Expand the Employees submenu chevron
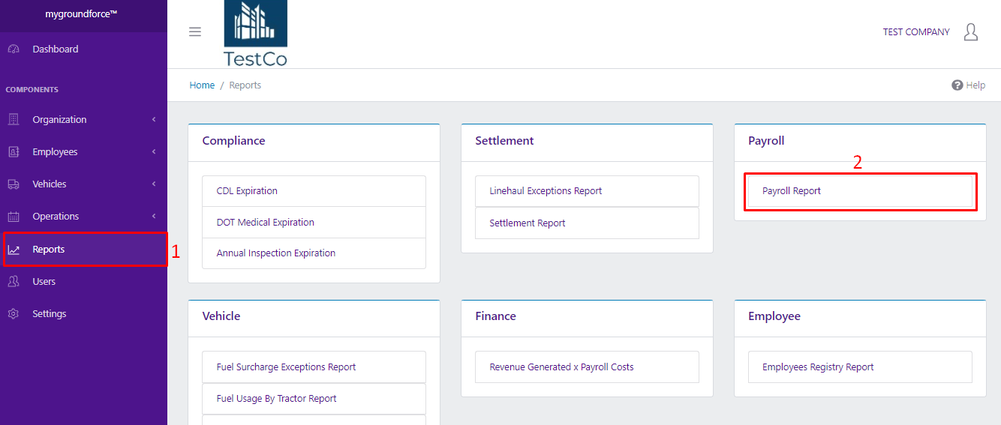Viewport: 1001px width, 425px height. pos(154,152)
